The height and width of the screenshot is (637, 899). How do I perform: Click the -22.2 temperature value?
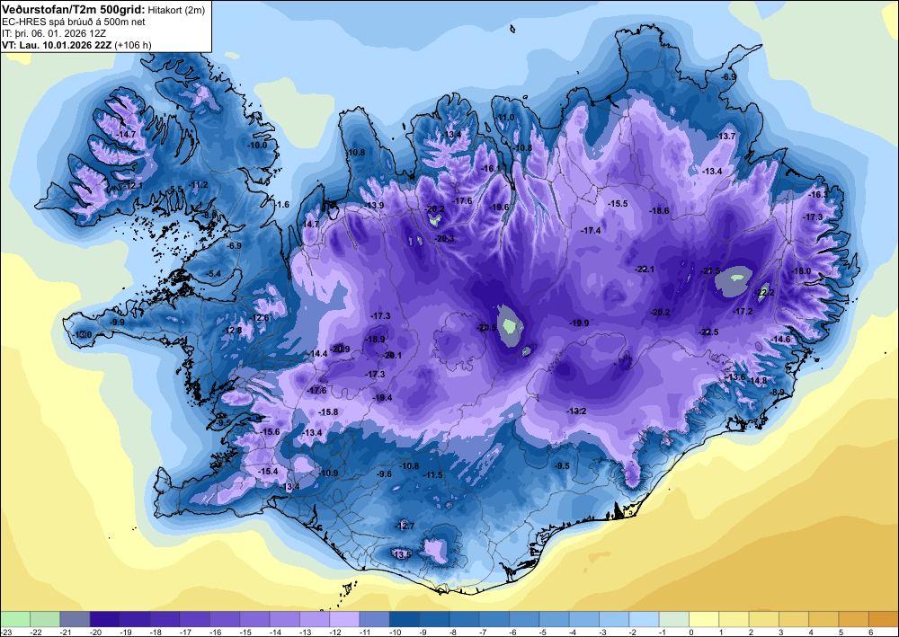pyautogui.click(x=765, y=293)
